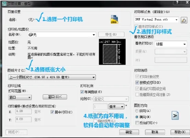Toggle 打印对象线宽 checkbox
This screenshot has width=190, height=138.
(137, 77)
